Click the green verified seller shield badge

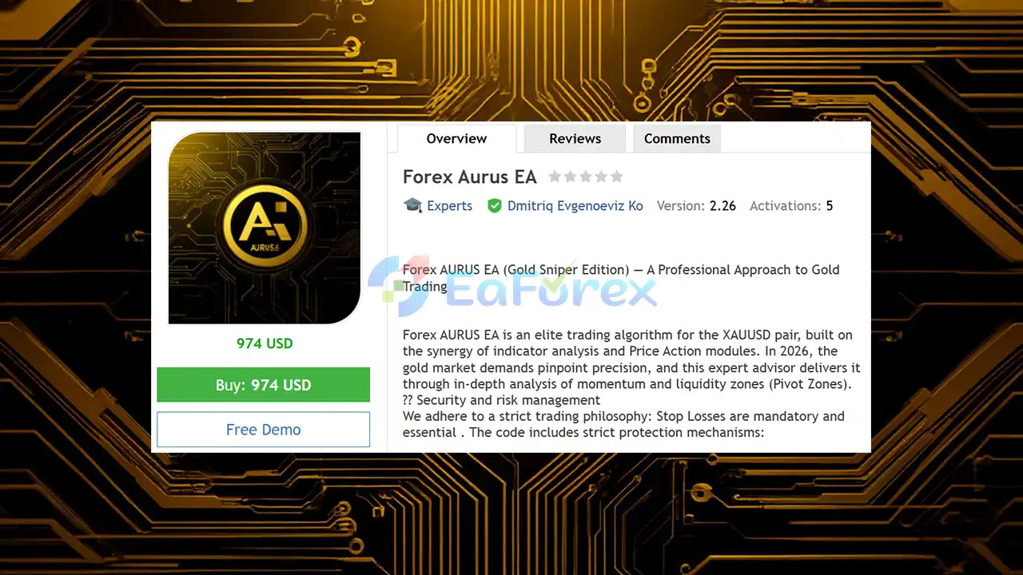pyautogui.click(x=496, y=205)
